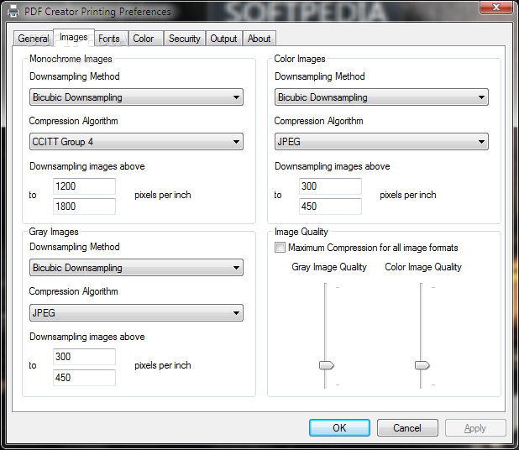The height and width of the screenshot is (450, 519).
Task: Click the Gray Image Quality slider thumb
Action: (327, 365)
